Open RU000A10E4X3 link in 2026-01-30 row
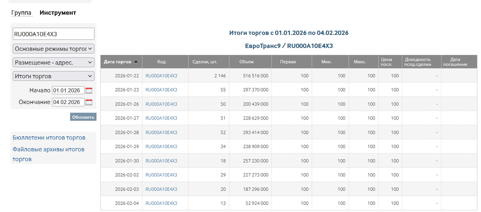The width and height of the screenshot is (481, 212). coord(161,161)
